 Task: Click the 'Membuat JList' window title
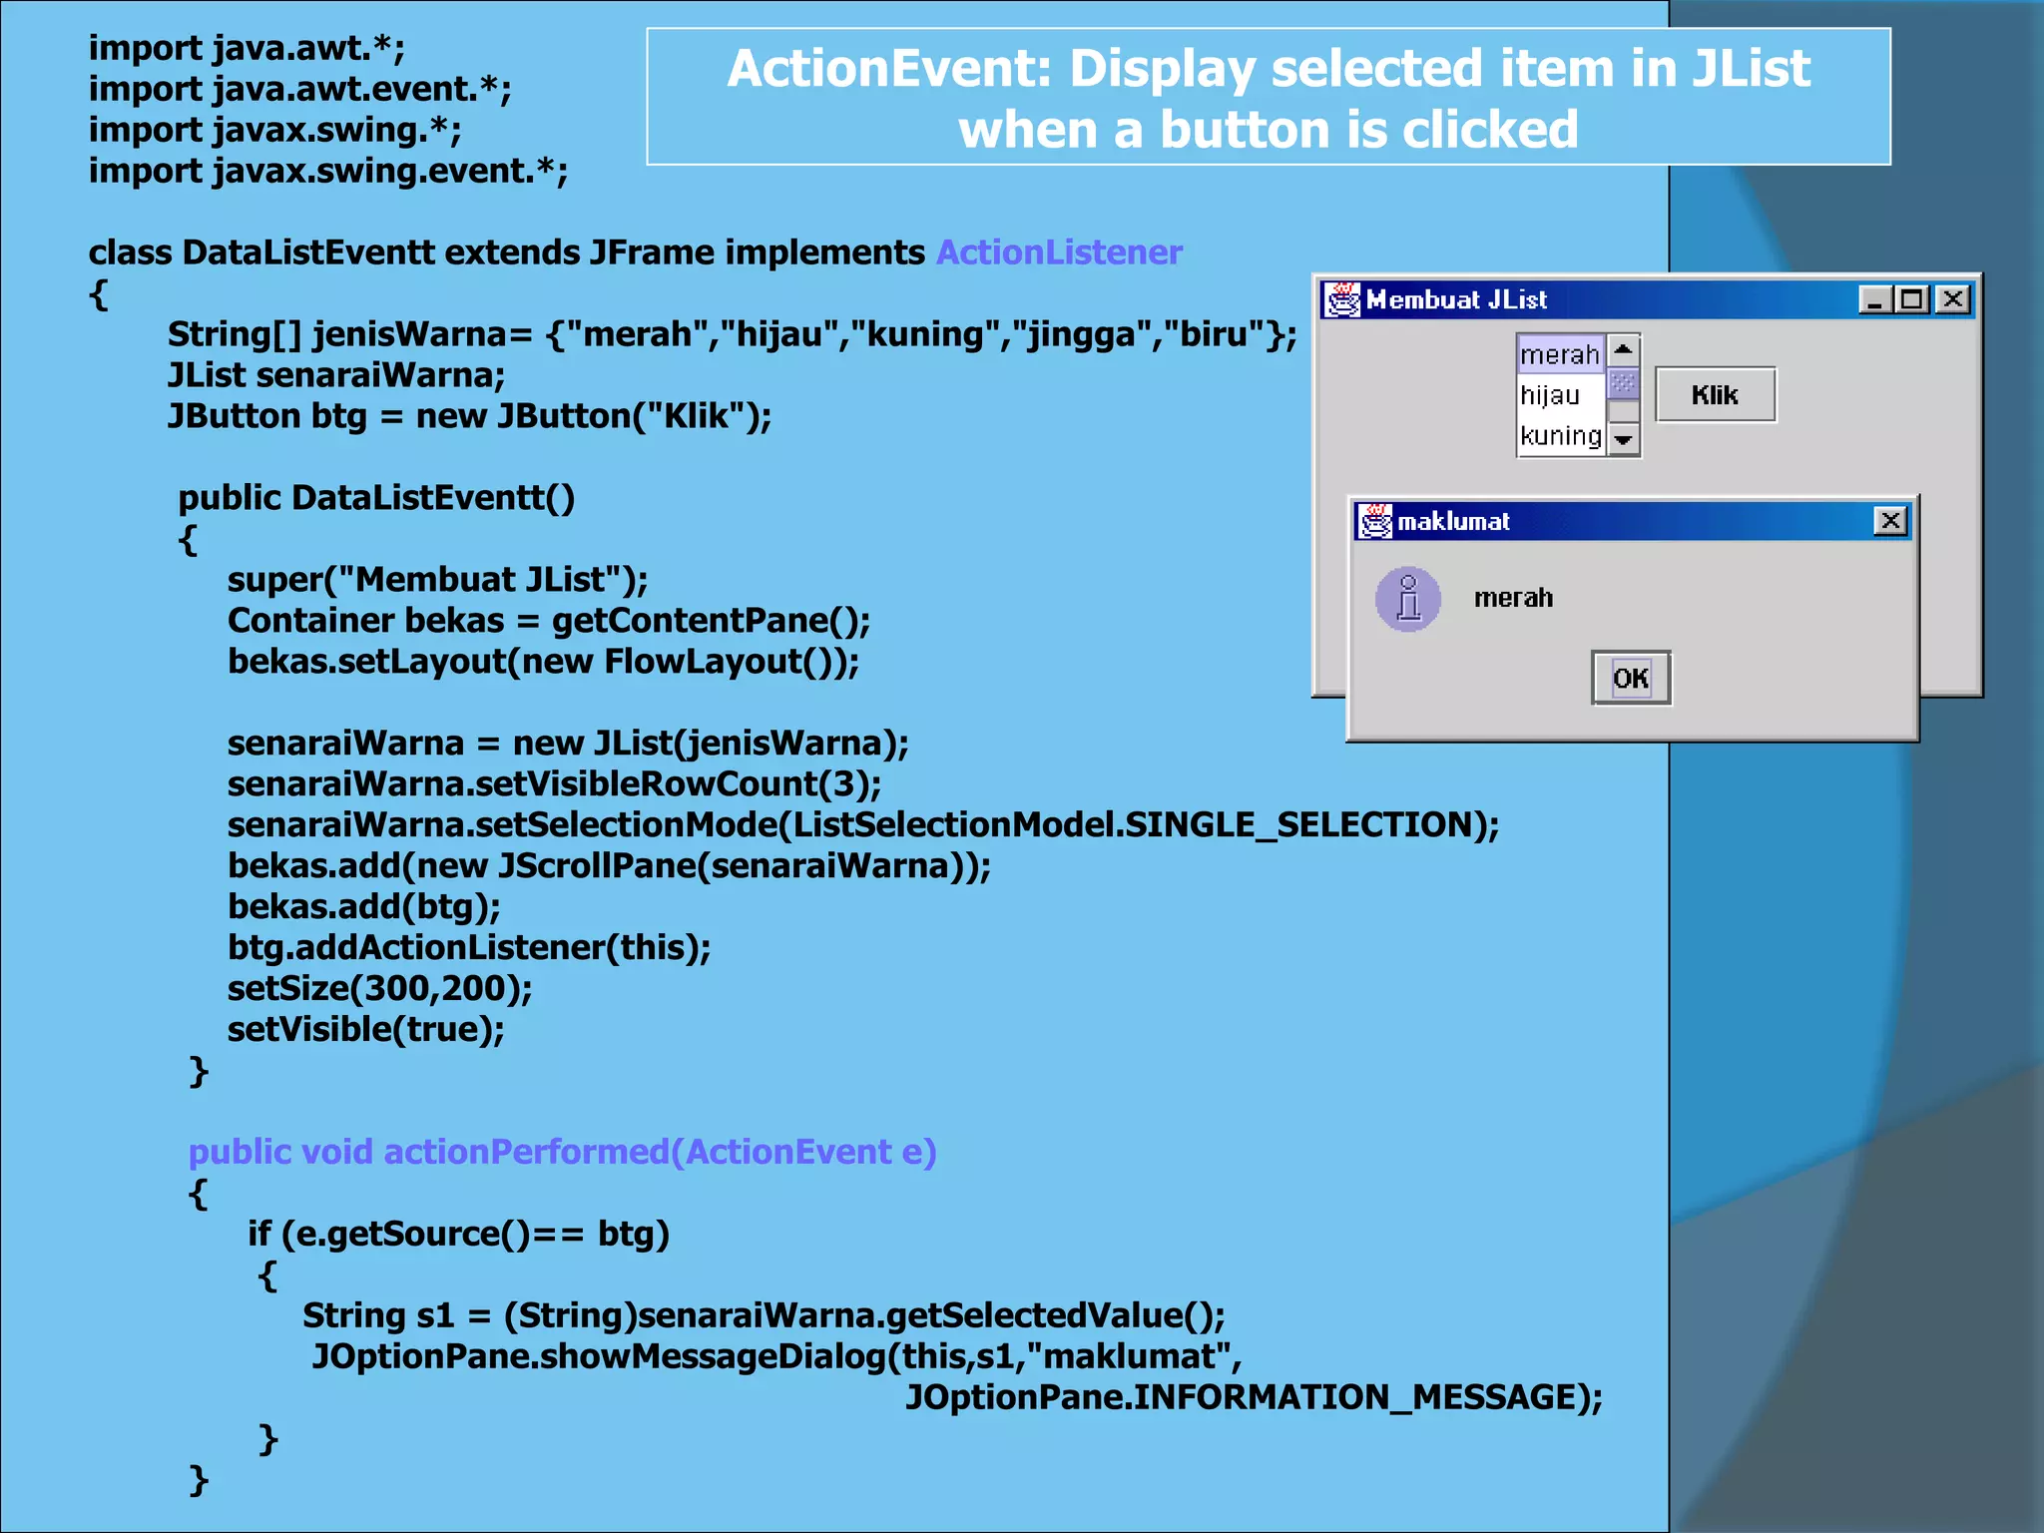point(1456,299)
